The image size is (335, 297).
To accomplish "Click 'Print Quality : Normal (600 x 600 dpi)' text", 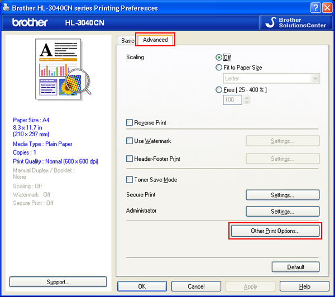I will 55,161.
